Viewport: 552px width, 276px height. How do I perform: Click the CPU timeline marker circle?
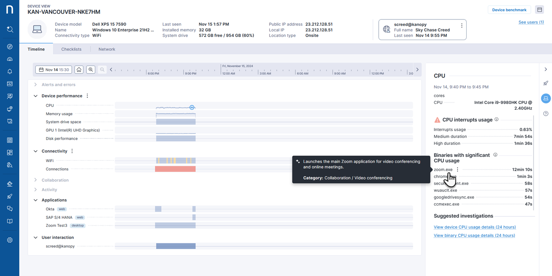point(192,107)
